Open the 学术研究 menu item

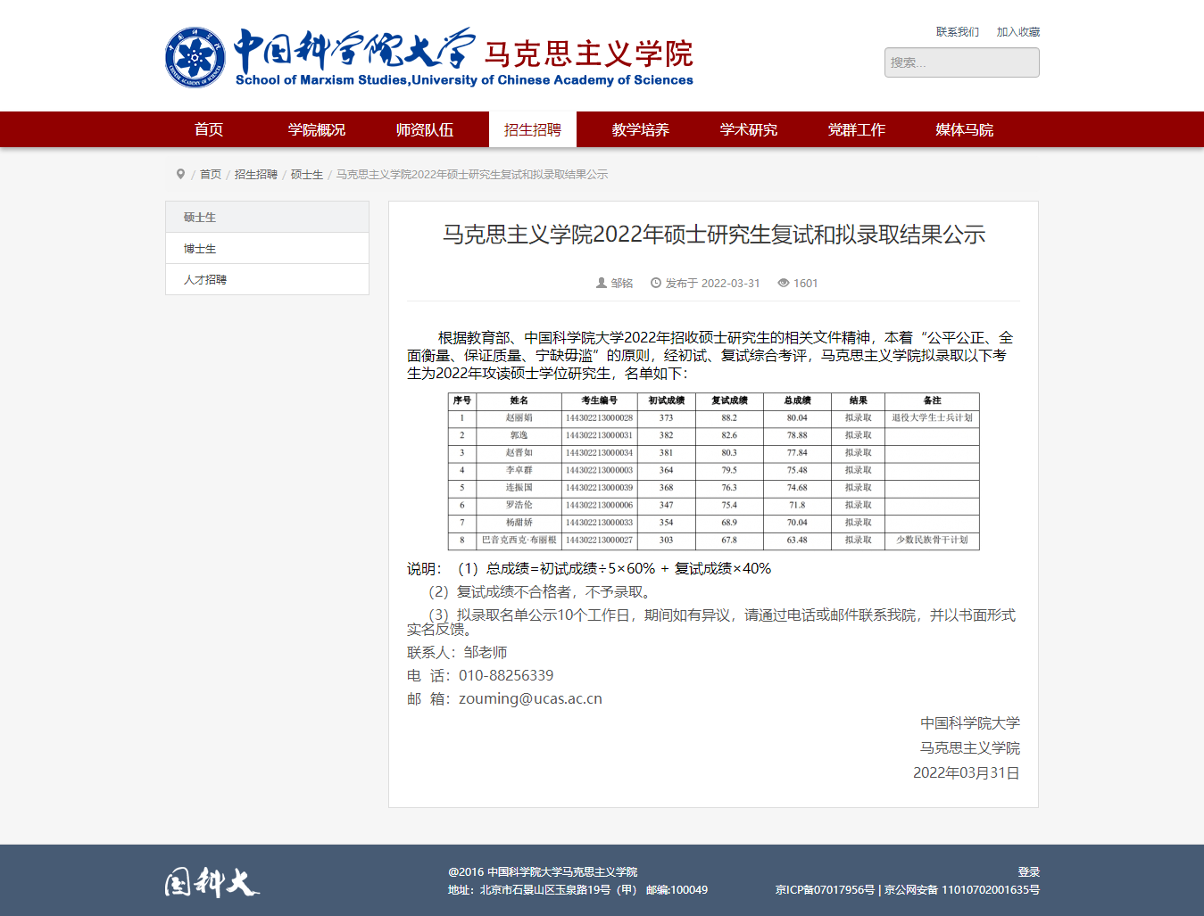click(749, 129)
